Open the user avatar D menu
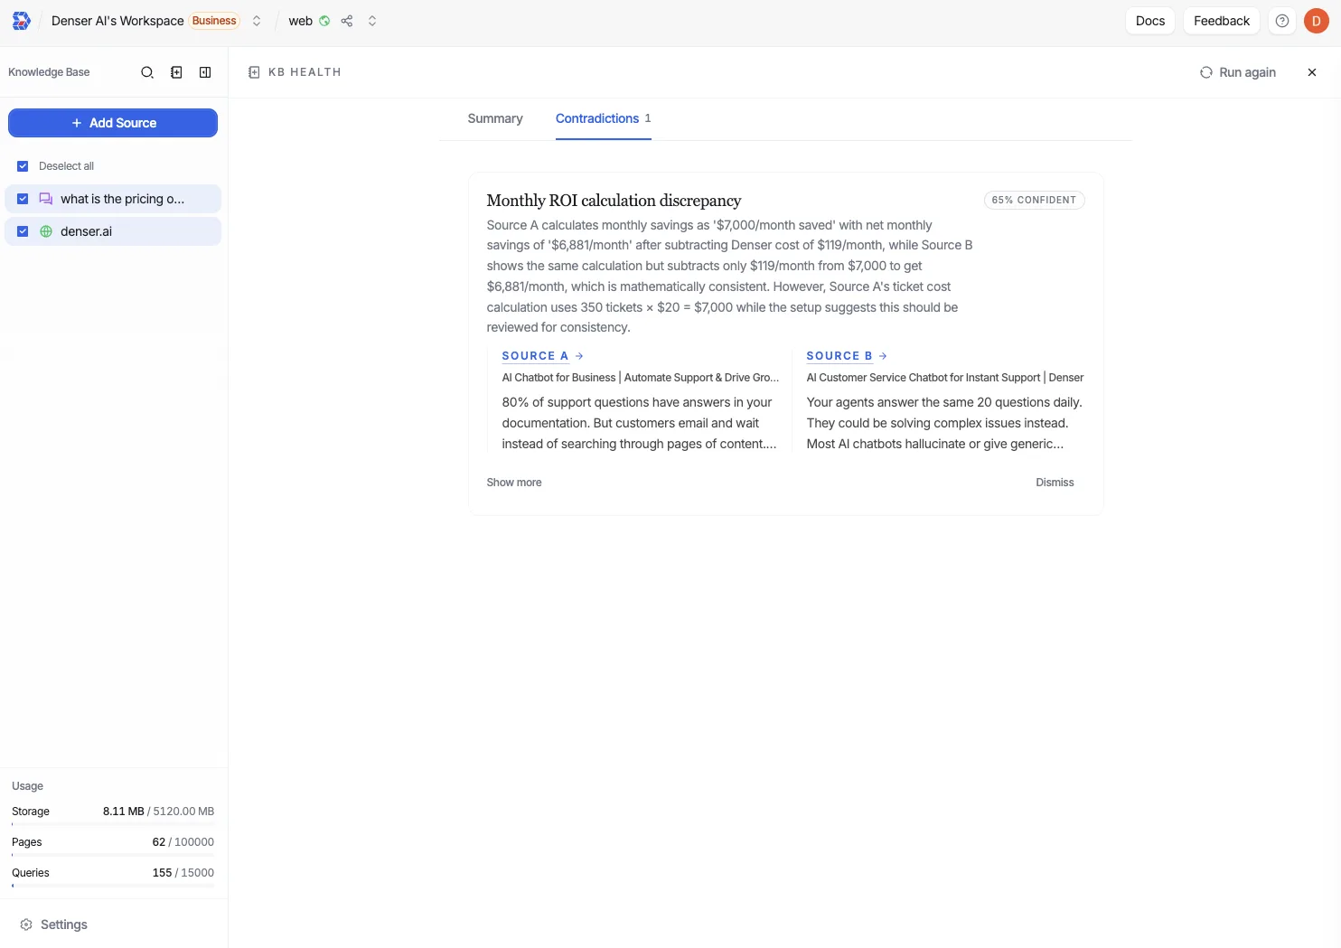 [1317, 21]
